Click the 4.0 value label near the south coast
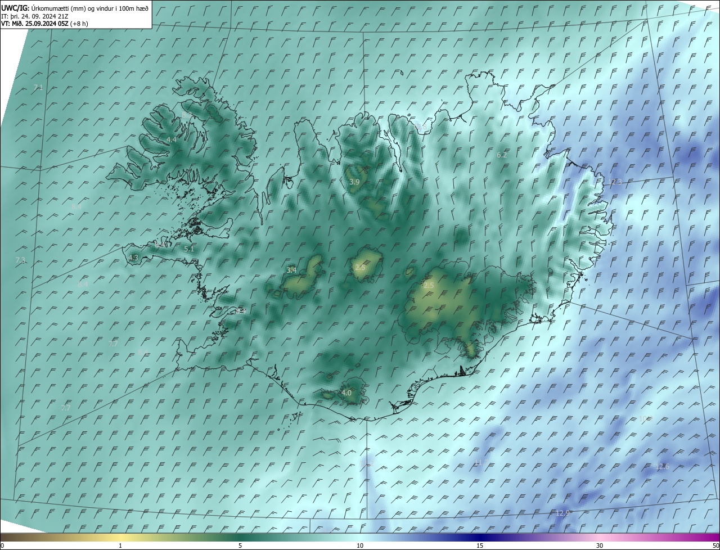720x550 pixels. [346, 393]
